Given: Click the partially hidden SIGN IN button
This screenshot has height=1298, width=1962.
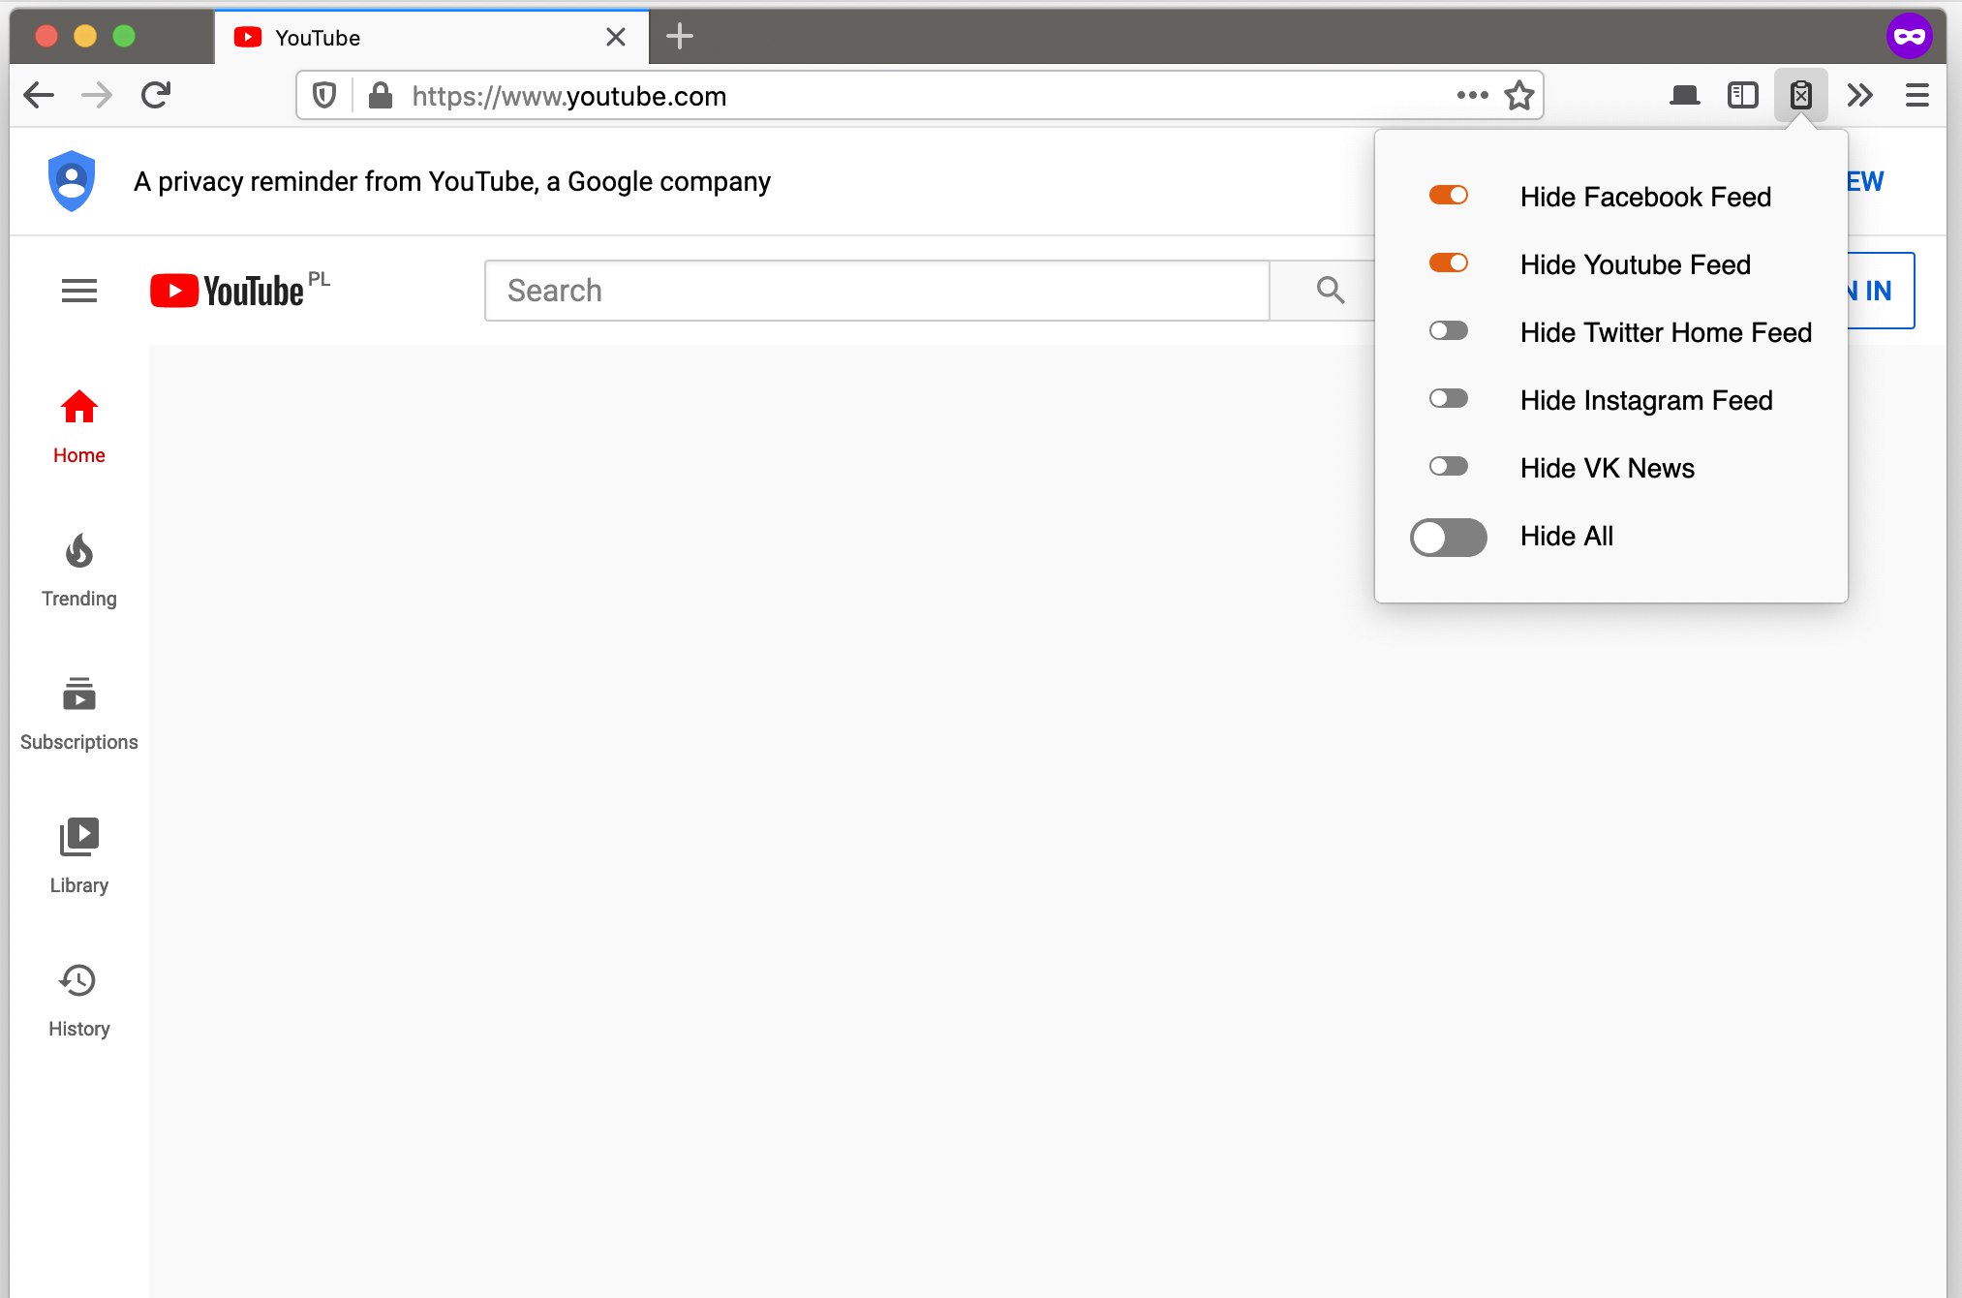Looking at the screenshot, I should (x=1880, y=291).
